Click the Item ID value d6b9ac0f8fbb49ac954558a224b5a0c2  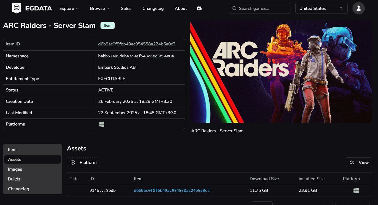(137, 44)
